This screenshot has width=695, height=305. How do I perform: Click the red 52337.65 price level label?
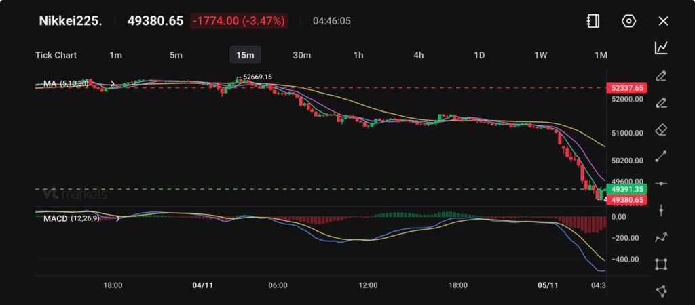coord(627,88)
